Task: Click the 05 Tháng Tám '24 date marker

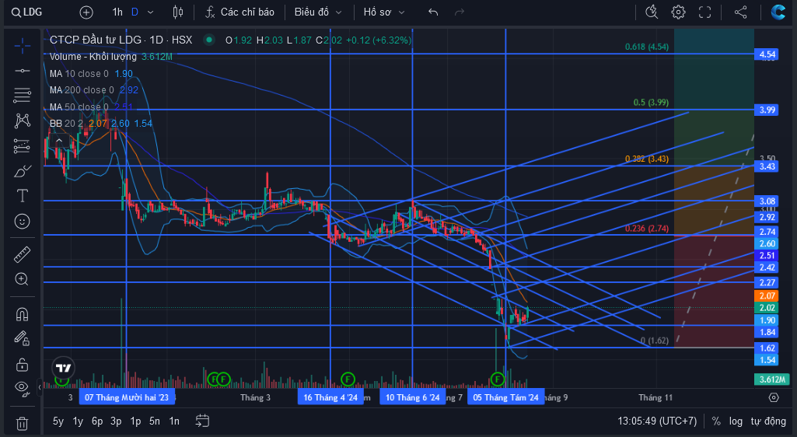Action: pyautogui.click(x=505, y=397)
